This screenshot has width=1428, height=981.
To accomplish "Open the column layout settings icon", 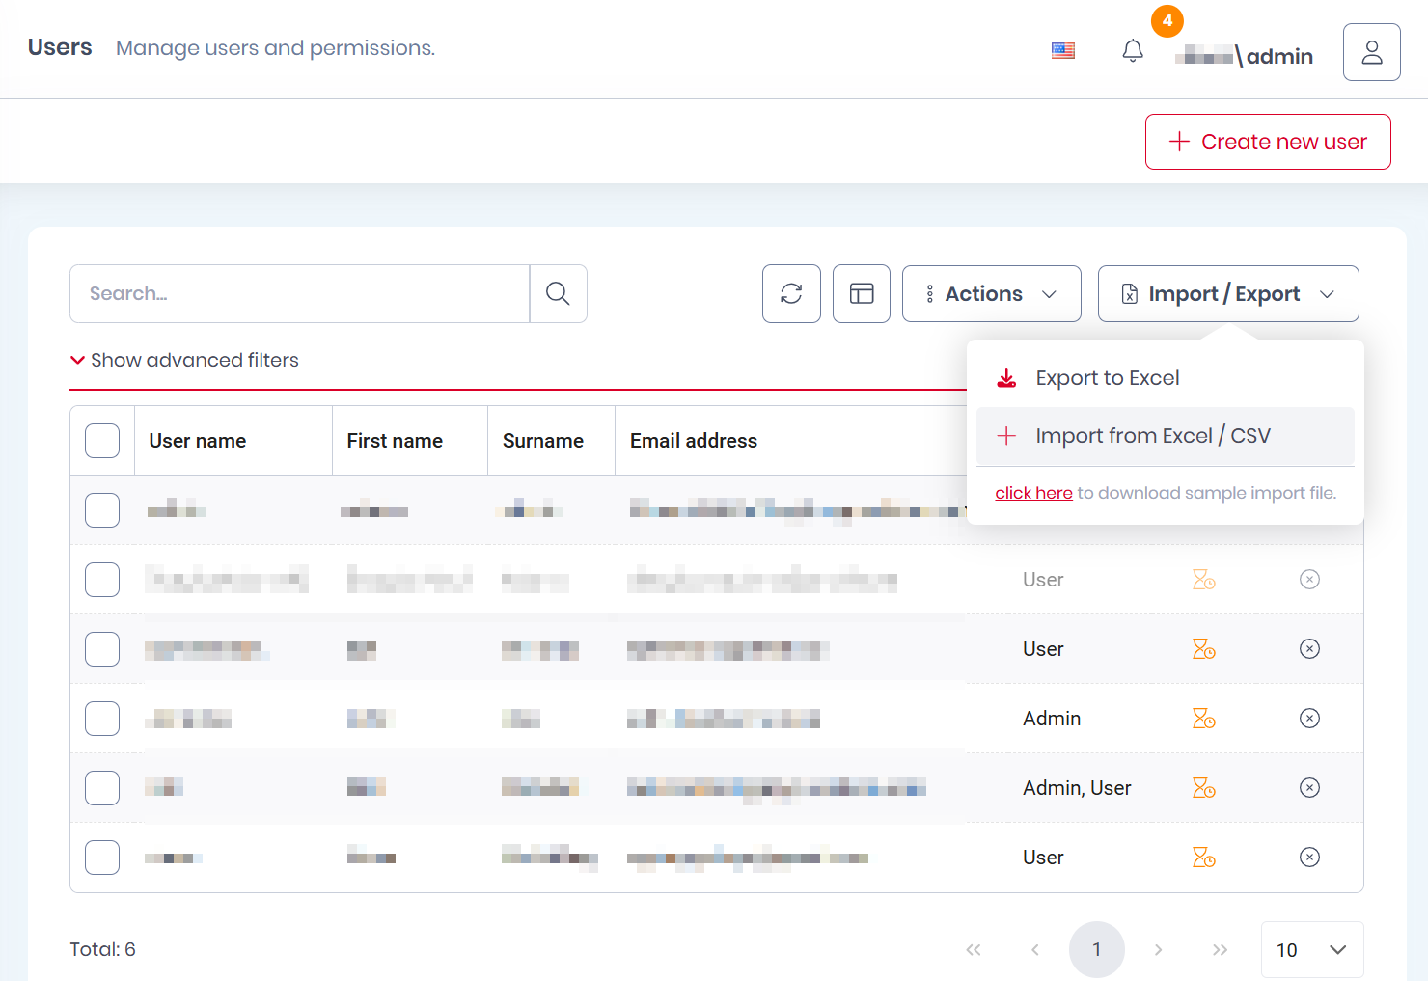I will click(861, 294).
